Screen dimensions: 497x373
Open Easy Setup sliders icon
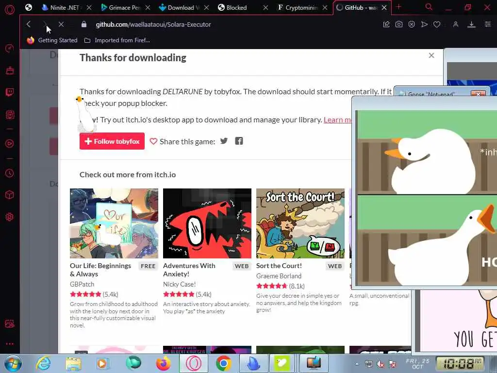point(488,24)
